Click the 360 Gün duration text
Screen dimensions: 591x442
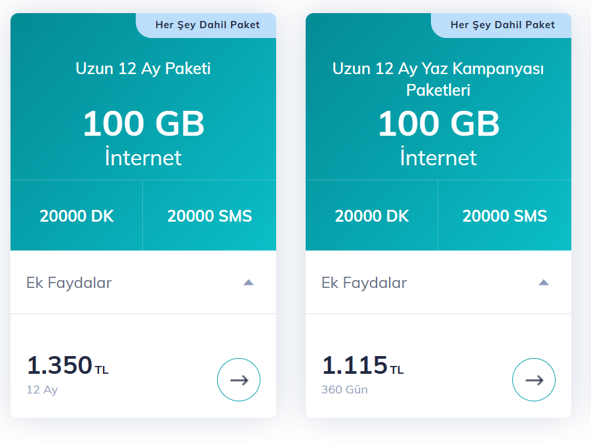[344, 390]
